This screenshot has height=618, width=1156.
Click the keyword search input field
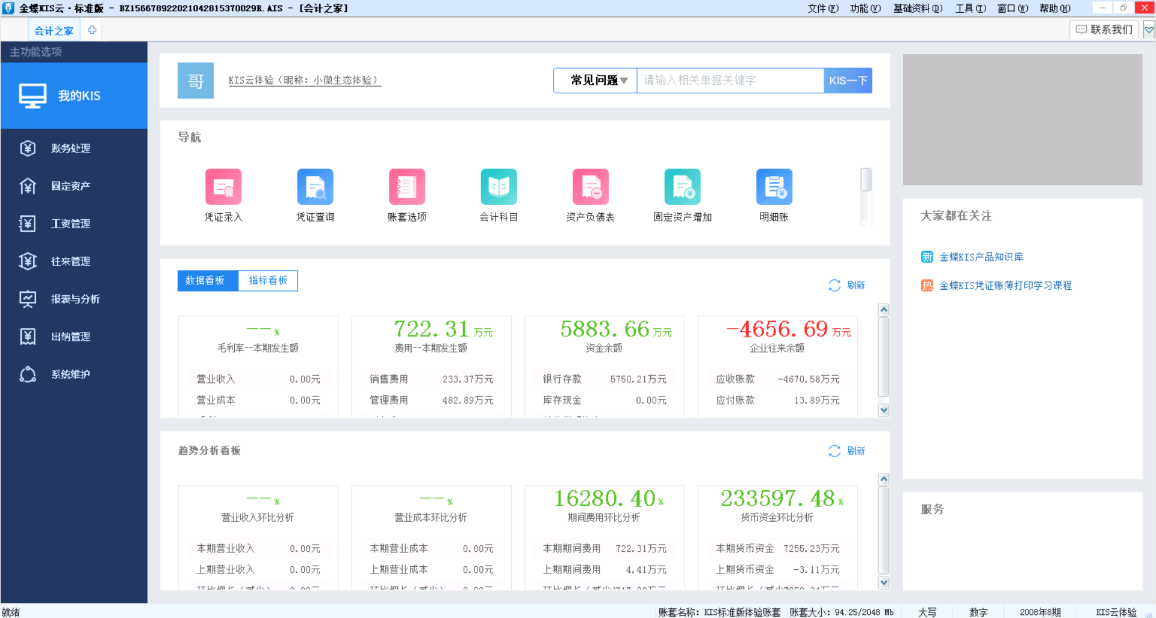click(x=730, y=81)
